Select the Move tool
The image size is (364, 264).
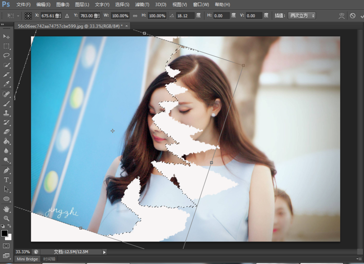click(x=6, y=37)
